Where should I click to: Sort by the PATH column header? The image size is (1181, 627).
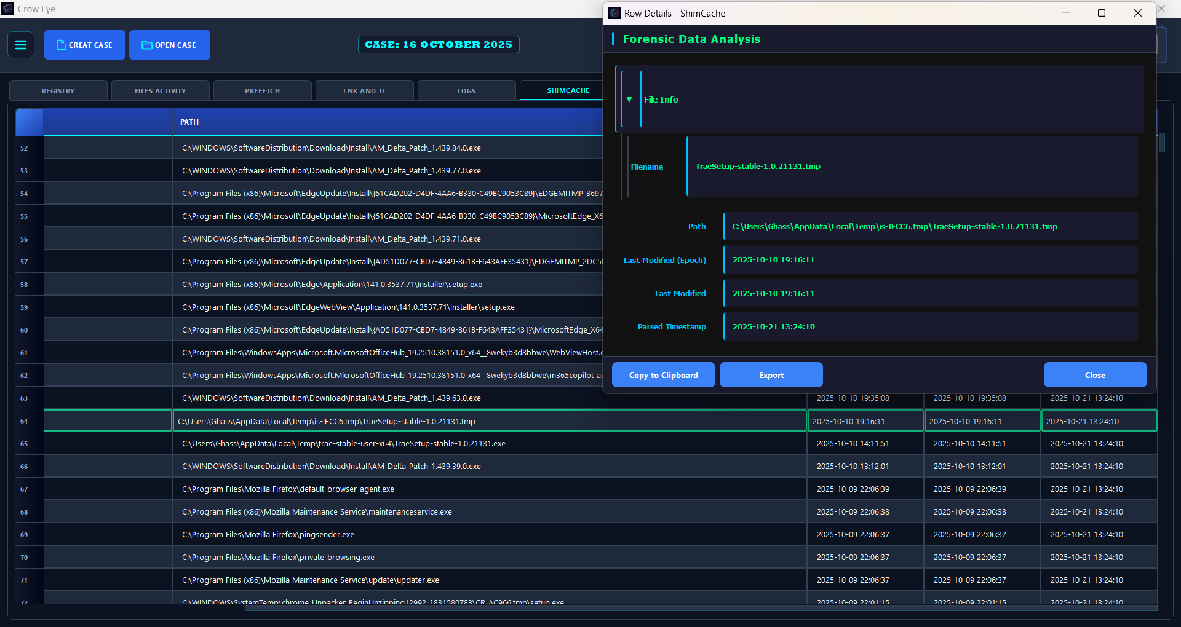tap(388, 122)
